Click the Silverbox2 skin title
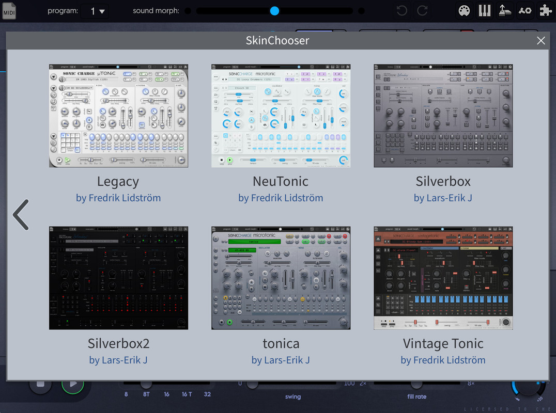This screenshot has width=556, height=413. coord(118,344)
